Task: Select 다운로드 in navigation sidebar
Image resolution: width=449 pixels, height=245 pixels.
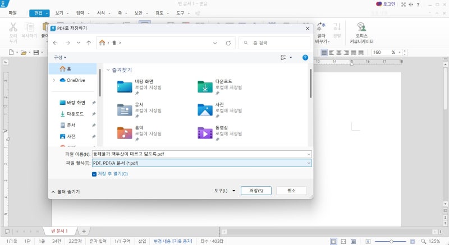Action: tap(75, 114)
